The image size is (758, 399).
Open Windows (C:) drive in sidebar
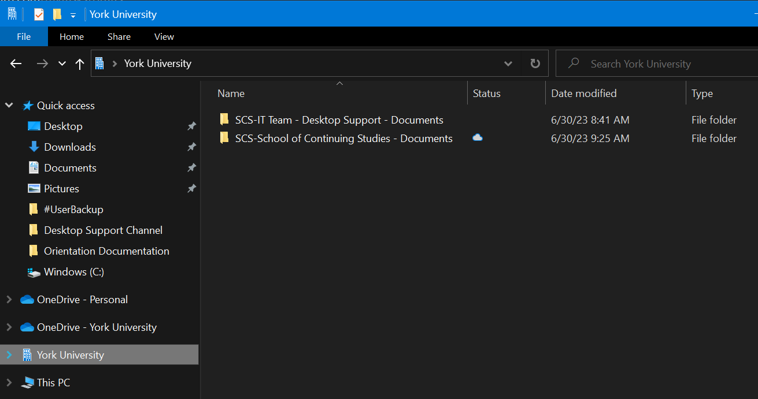coord(74,272)
